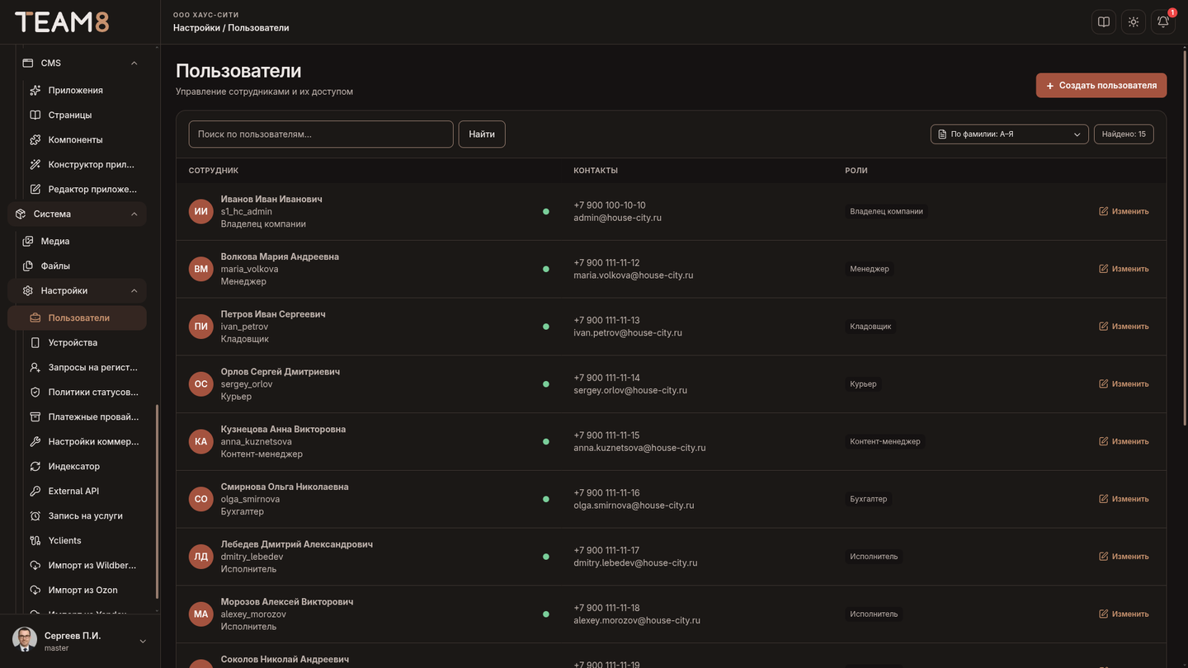Collapse the CMS section chevron
This screenshot has height=668, width=1188.
pos(134,63)
